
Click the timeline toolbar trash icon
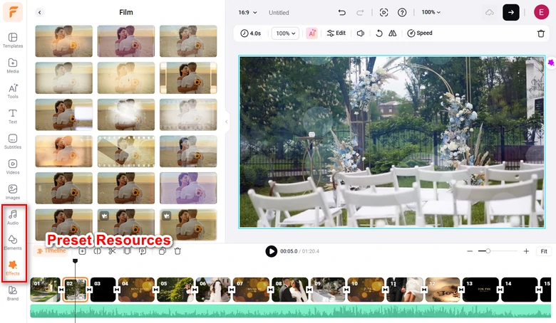click(177, 251)
